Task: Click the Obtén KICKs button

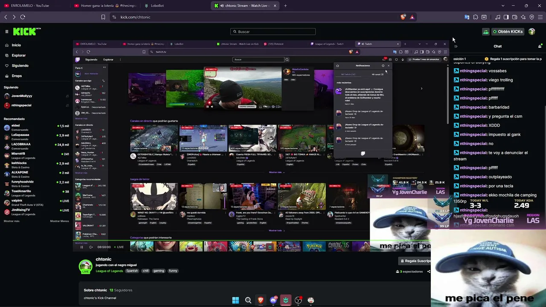Action: point(508,32)
